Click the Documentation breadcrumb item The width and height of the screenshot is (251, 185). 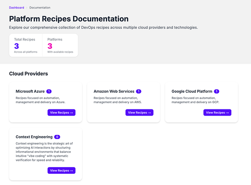pyautogui.click(x=40, y=8)
